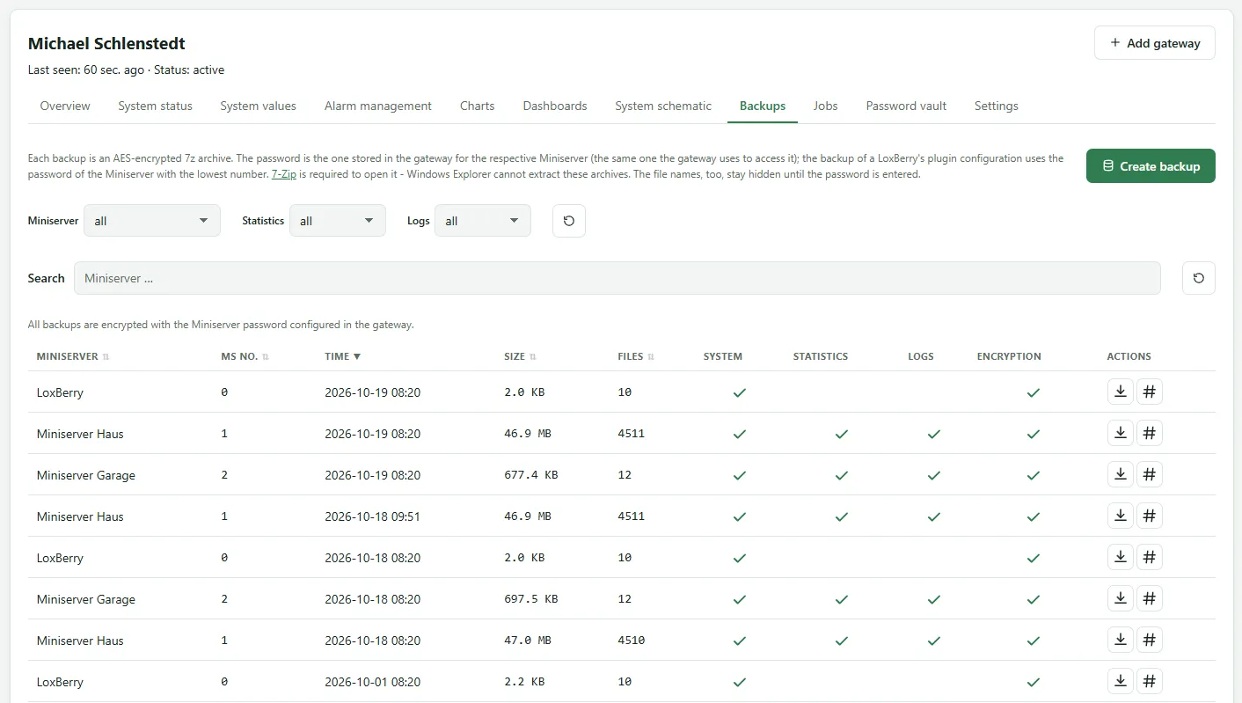
Task: Open the Password vault tab
Action: (906, 106)
